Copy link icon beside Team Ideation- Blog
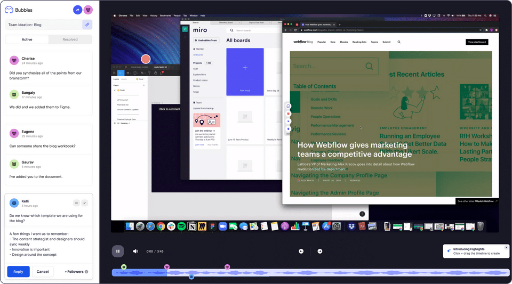Screen dimensions: 512x284 coord(87,25)
